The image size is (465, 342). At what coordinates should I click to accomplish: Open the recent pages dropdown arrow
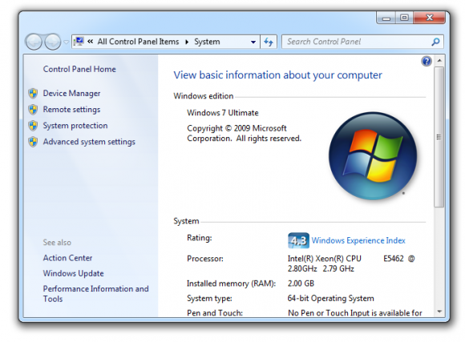pyautogui.click(x=66, y=42)
